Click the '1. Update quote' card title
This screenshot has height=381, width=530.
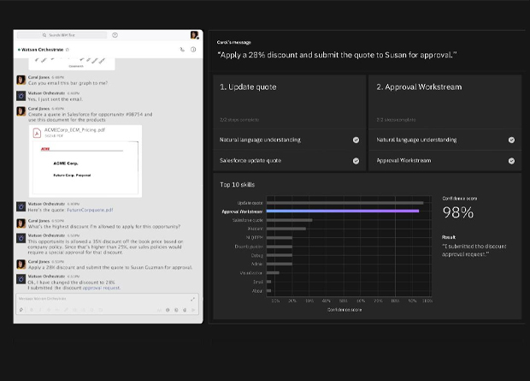click(248, 87)
